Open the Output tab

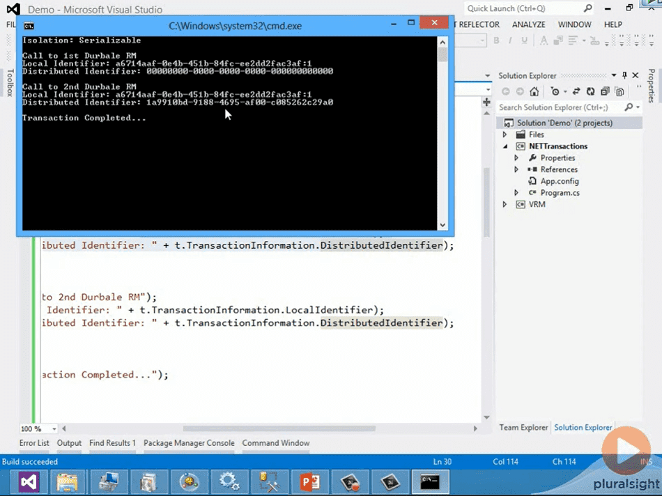tap(69, 443)
